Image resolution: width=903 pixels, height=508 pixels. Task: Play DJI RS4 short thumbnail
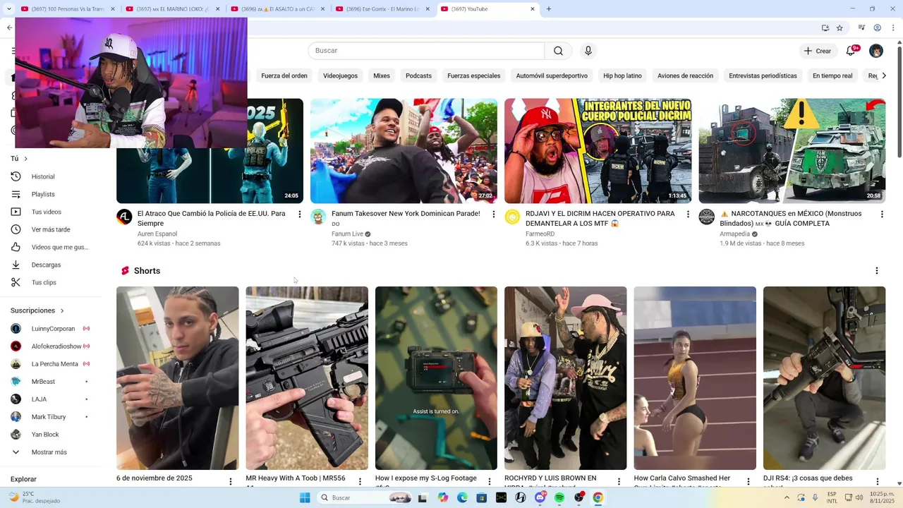click(x=824, y=378)
